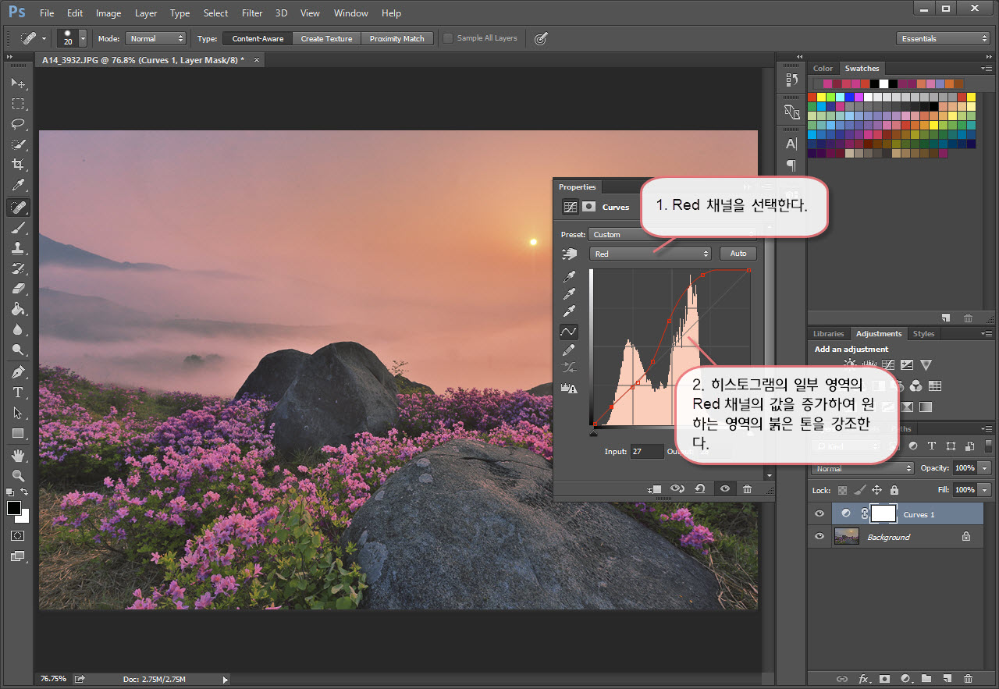Open the status bar document info arrow
Image resolution: width=999 pixels, height=689 pixels.
tap(226, 680)
